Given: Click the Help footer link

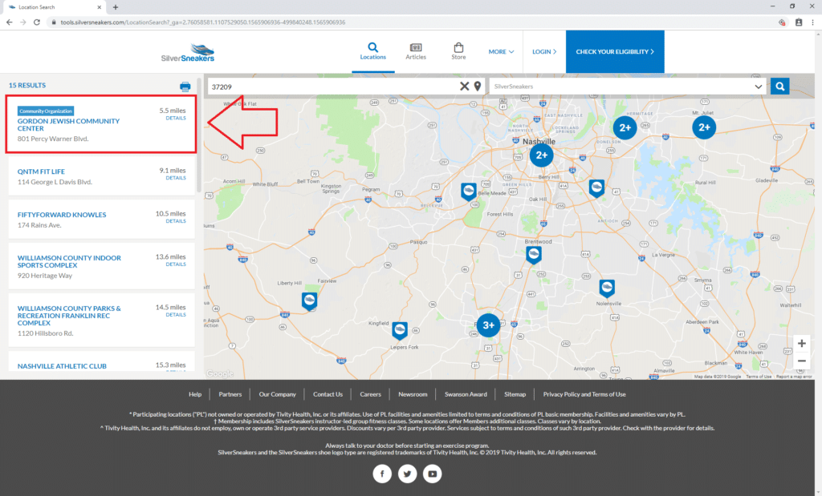Looking at the screenshot, I should [195, 394].
